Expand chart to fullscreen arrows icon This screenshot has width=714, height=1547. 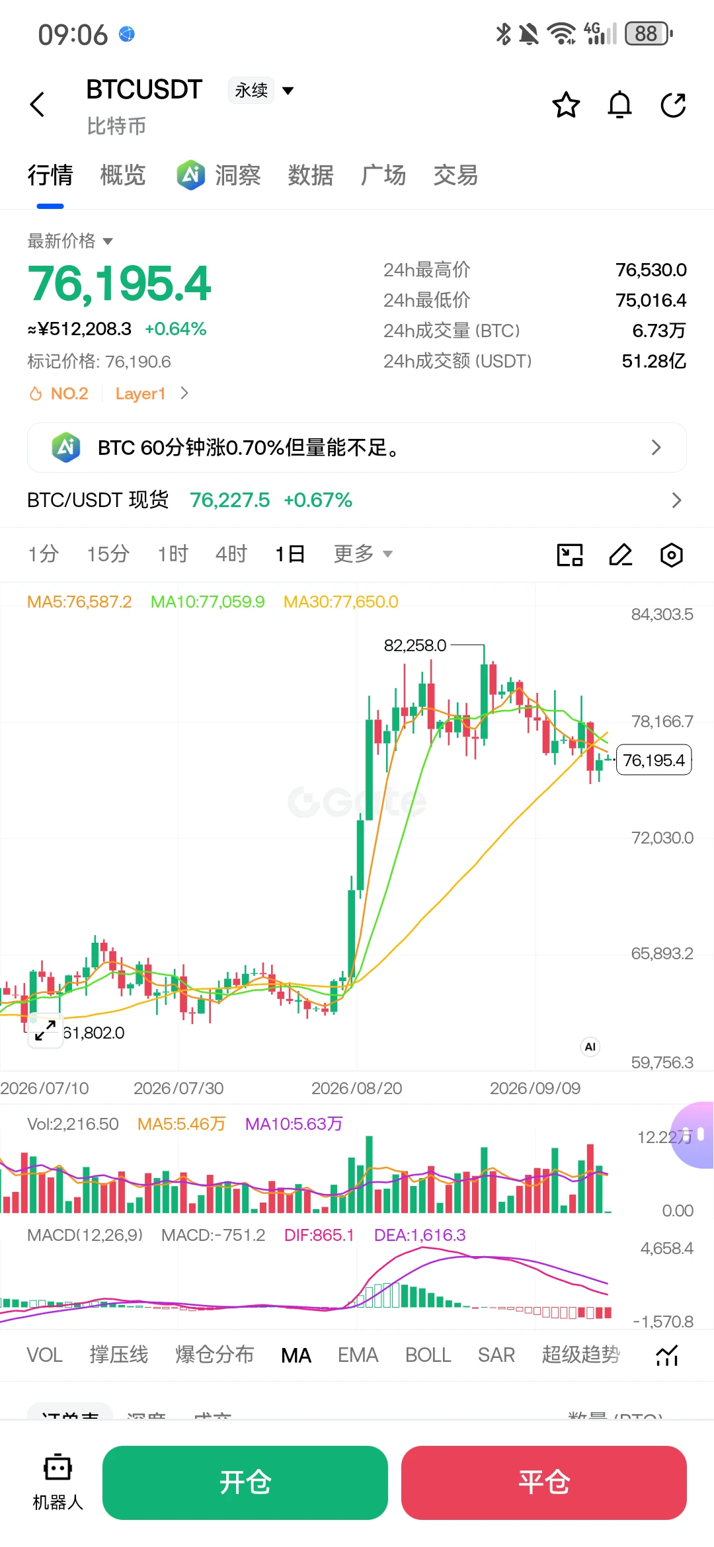coord(44,1030)
